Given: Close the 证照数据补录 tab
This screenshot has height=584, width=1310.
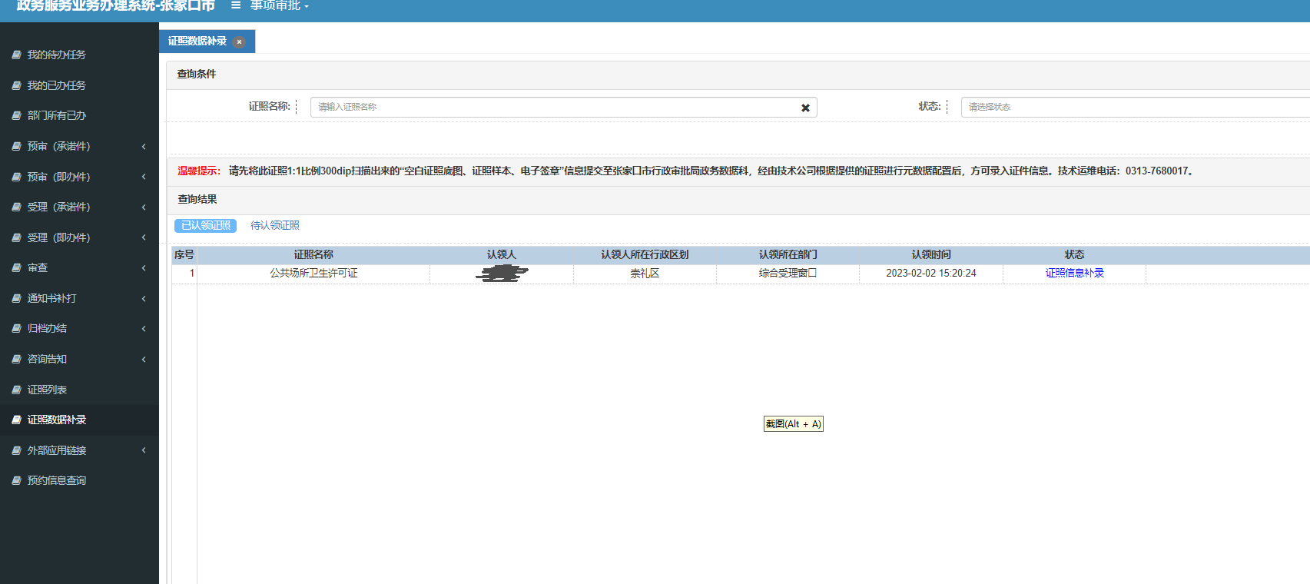Looking at the screenshot, I should coord(239,41).
